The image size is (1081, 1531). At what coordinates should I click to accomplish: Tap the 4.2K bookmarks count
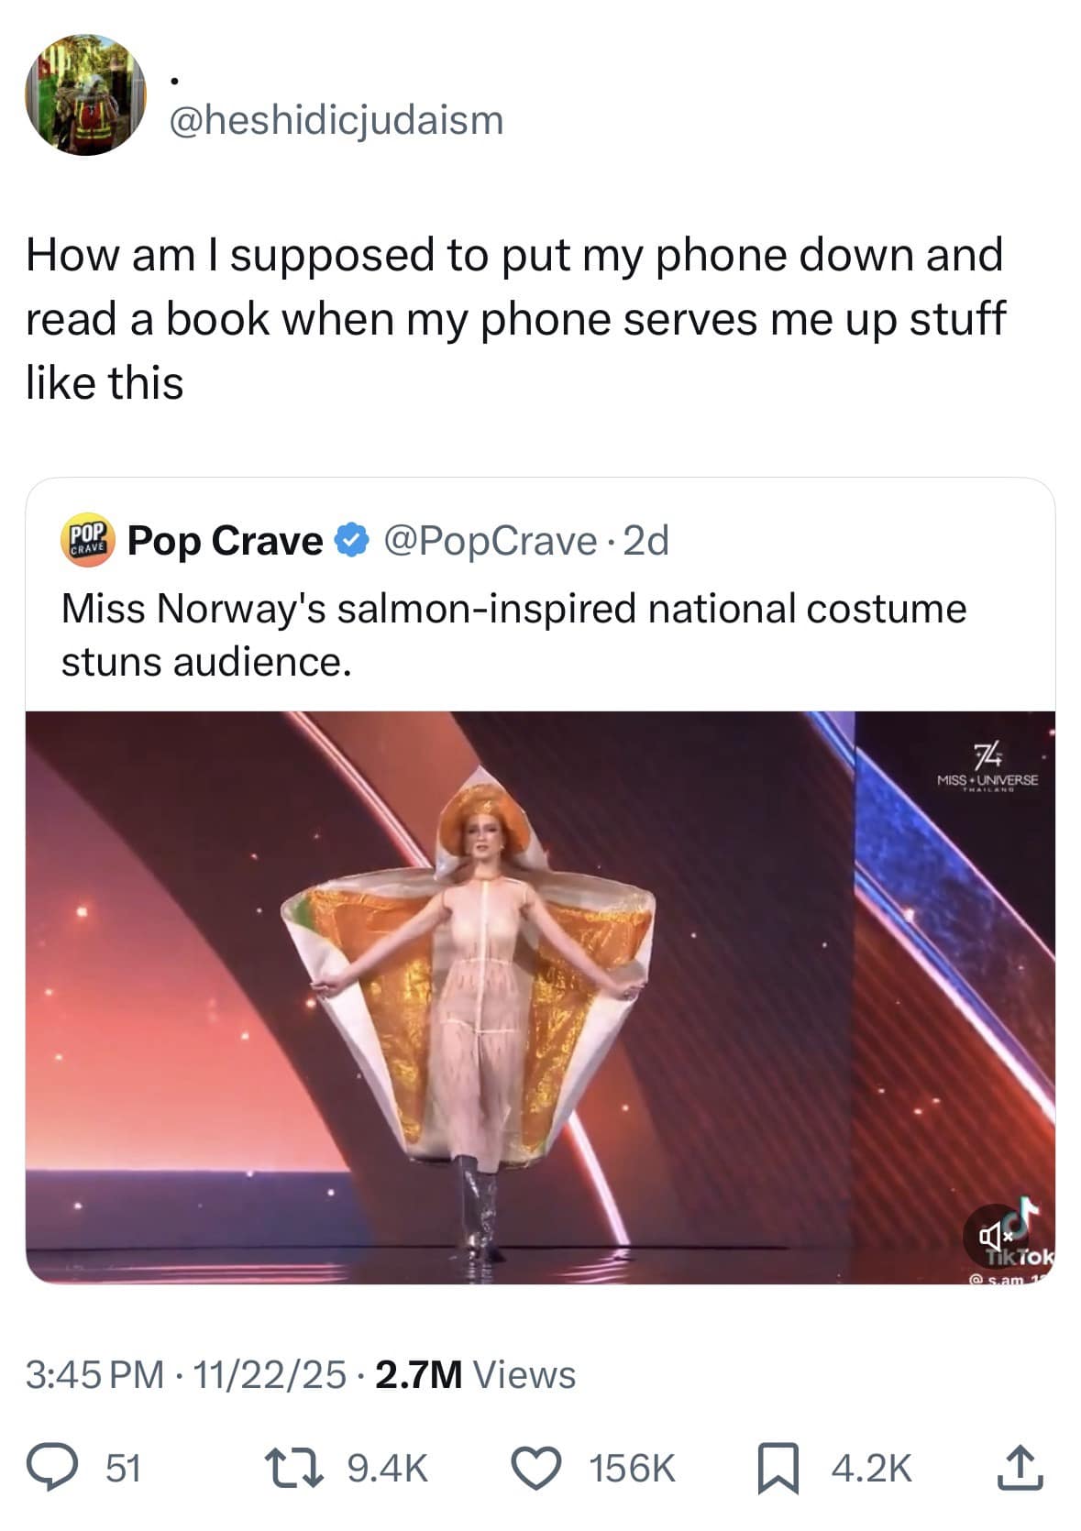(x=871, y=1469)
